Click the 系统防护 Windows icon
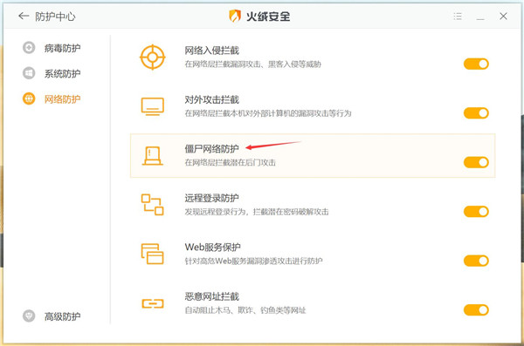The height and width of the screenshot is (346, 524). pos(29,73)
